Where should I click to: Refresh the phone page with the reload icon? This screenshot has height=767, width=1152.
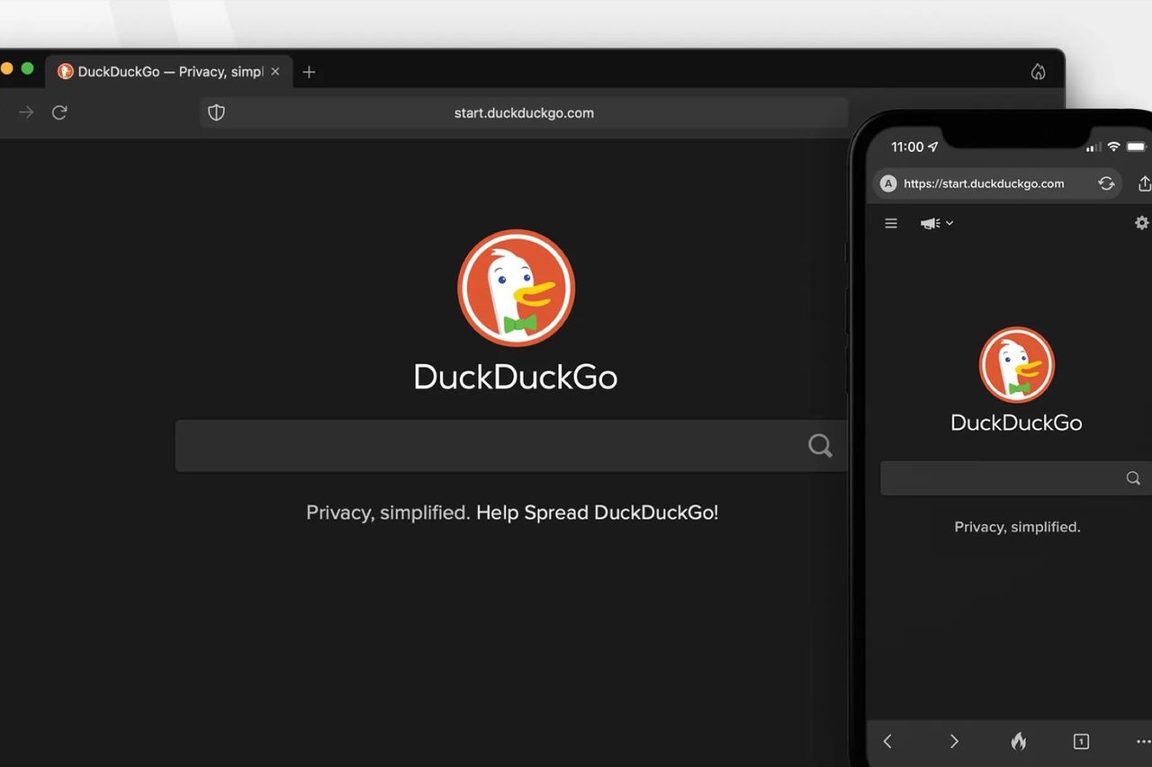(1106, 183)
